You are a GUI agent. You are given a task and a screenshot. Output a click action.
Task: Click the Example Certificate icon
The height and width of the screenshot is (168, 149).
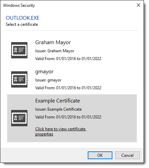19,118
